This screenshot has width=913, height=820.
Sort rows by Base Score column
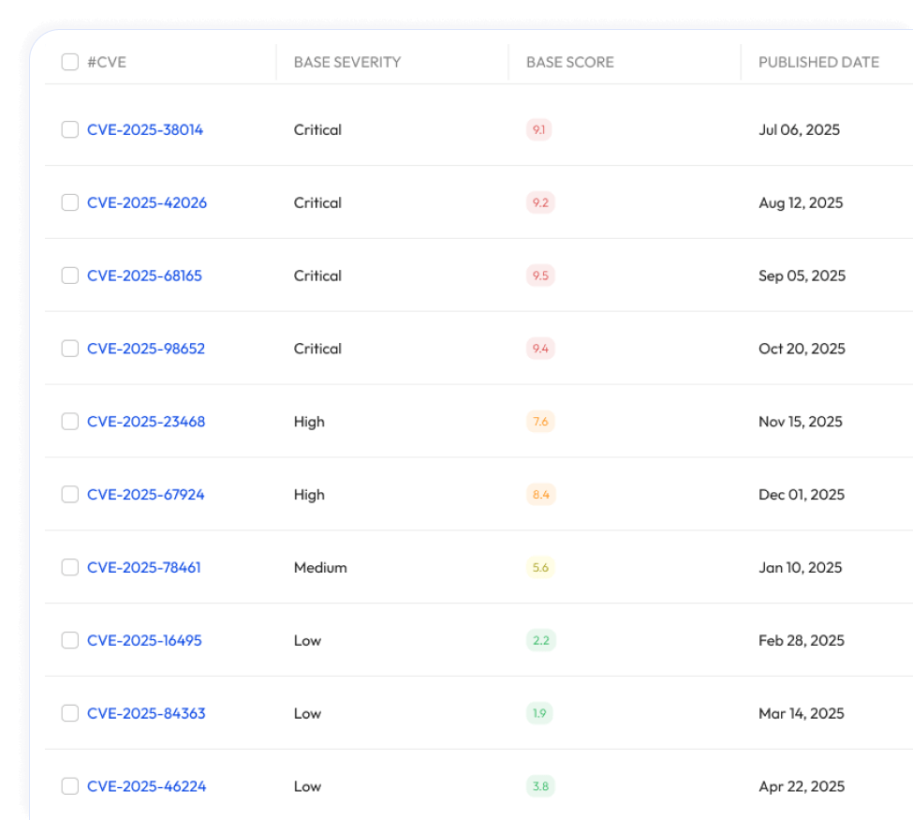[569, 62]
